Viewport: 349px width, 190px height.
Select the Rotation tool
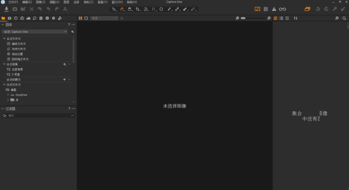[146, 9]
